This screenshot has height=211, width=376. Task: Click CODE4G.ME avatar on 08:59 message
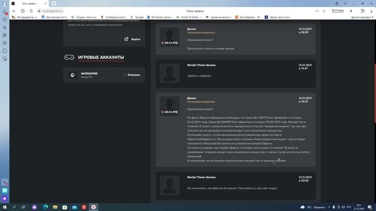point(170,37)
